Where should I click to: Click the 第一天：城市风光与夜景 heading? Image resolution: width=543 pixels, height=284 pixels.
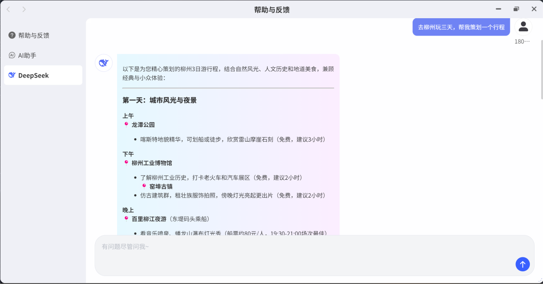point(160,100)
